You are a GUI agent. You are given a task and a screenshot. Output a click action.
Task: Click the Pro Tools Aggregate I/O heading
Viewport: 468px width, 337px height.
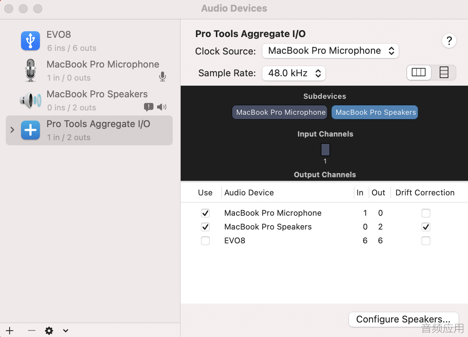coord(251,34)
